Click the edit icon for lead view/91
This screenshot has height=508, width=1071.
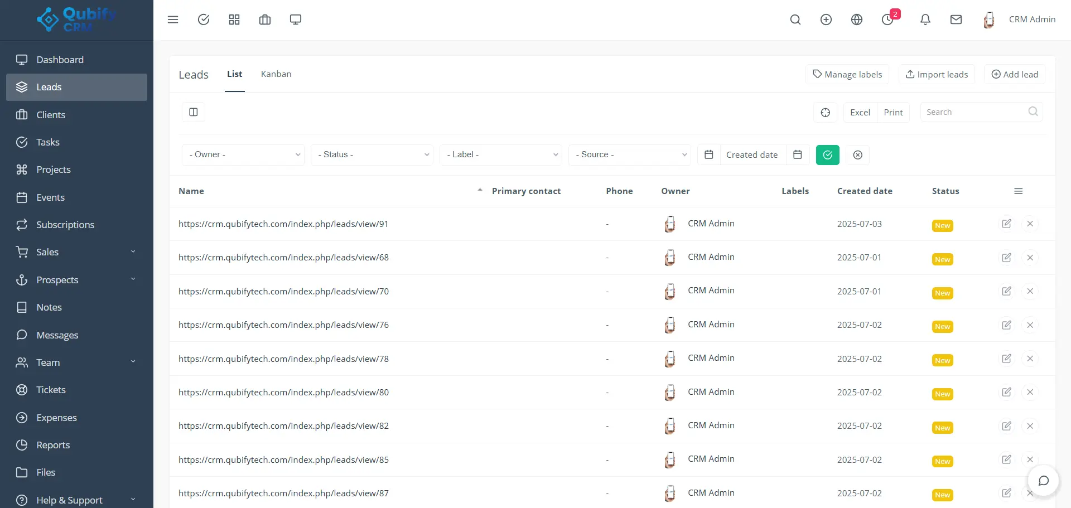tap(1006, 224)
